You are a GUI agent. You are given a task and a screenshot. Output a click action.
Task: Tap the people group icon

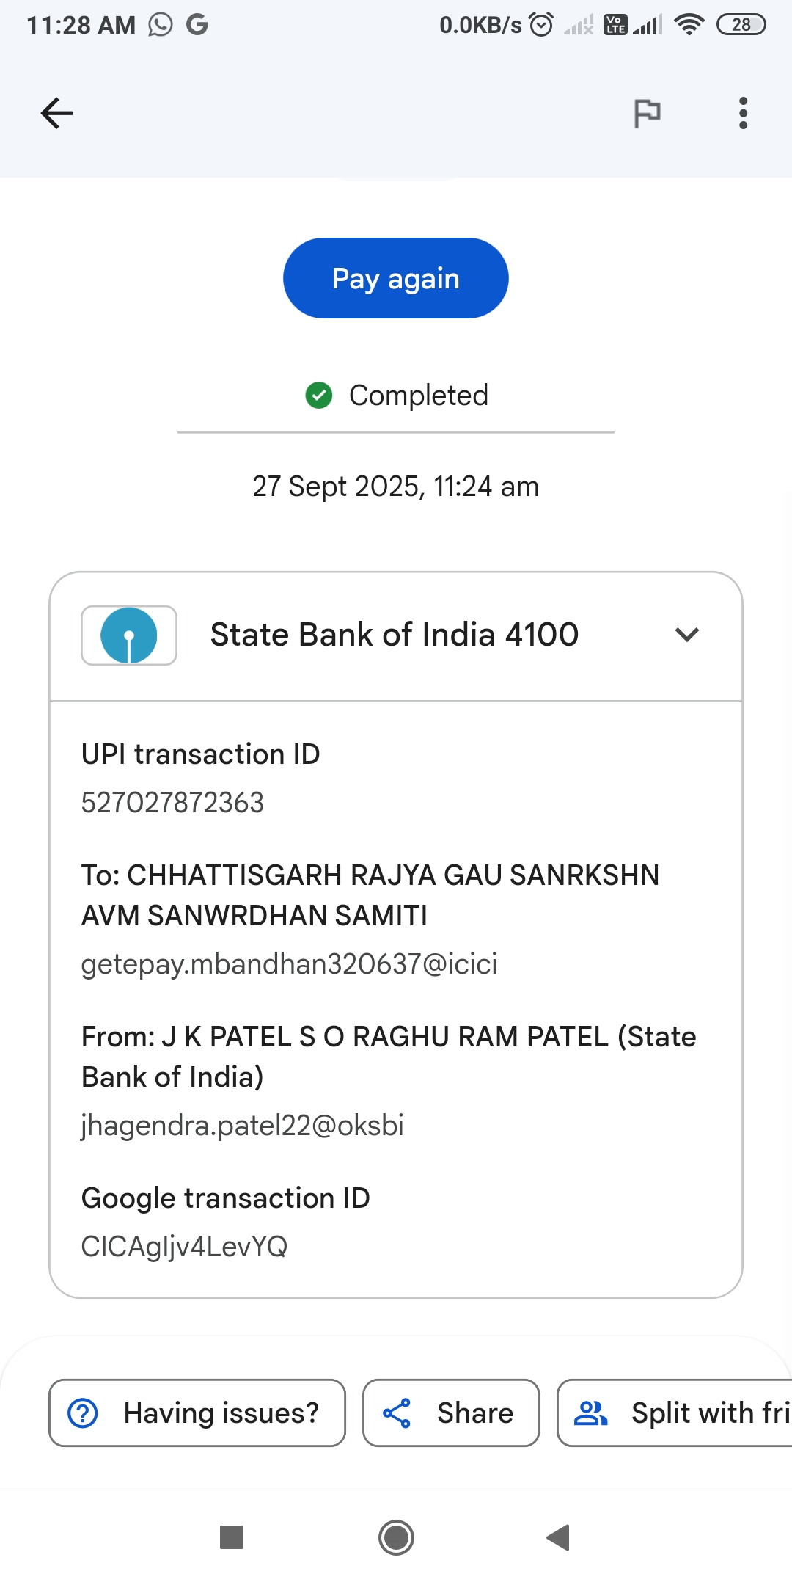coord(590,1413)
